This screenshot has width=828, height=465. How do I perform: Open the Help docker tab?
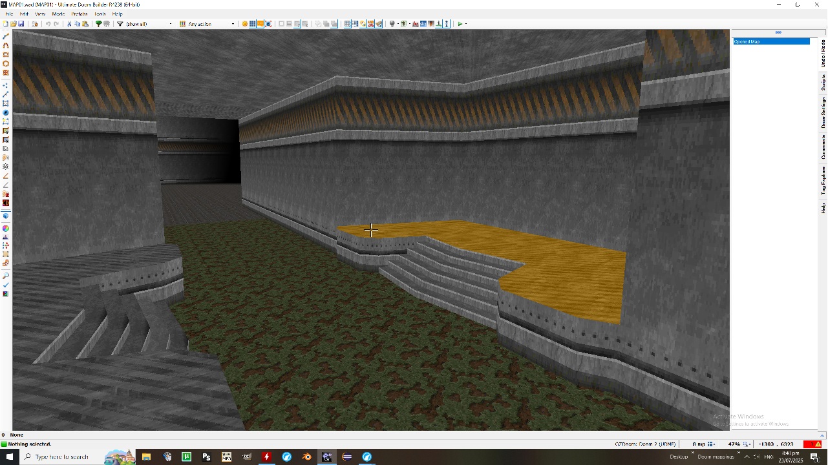pos(823,208)
